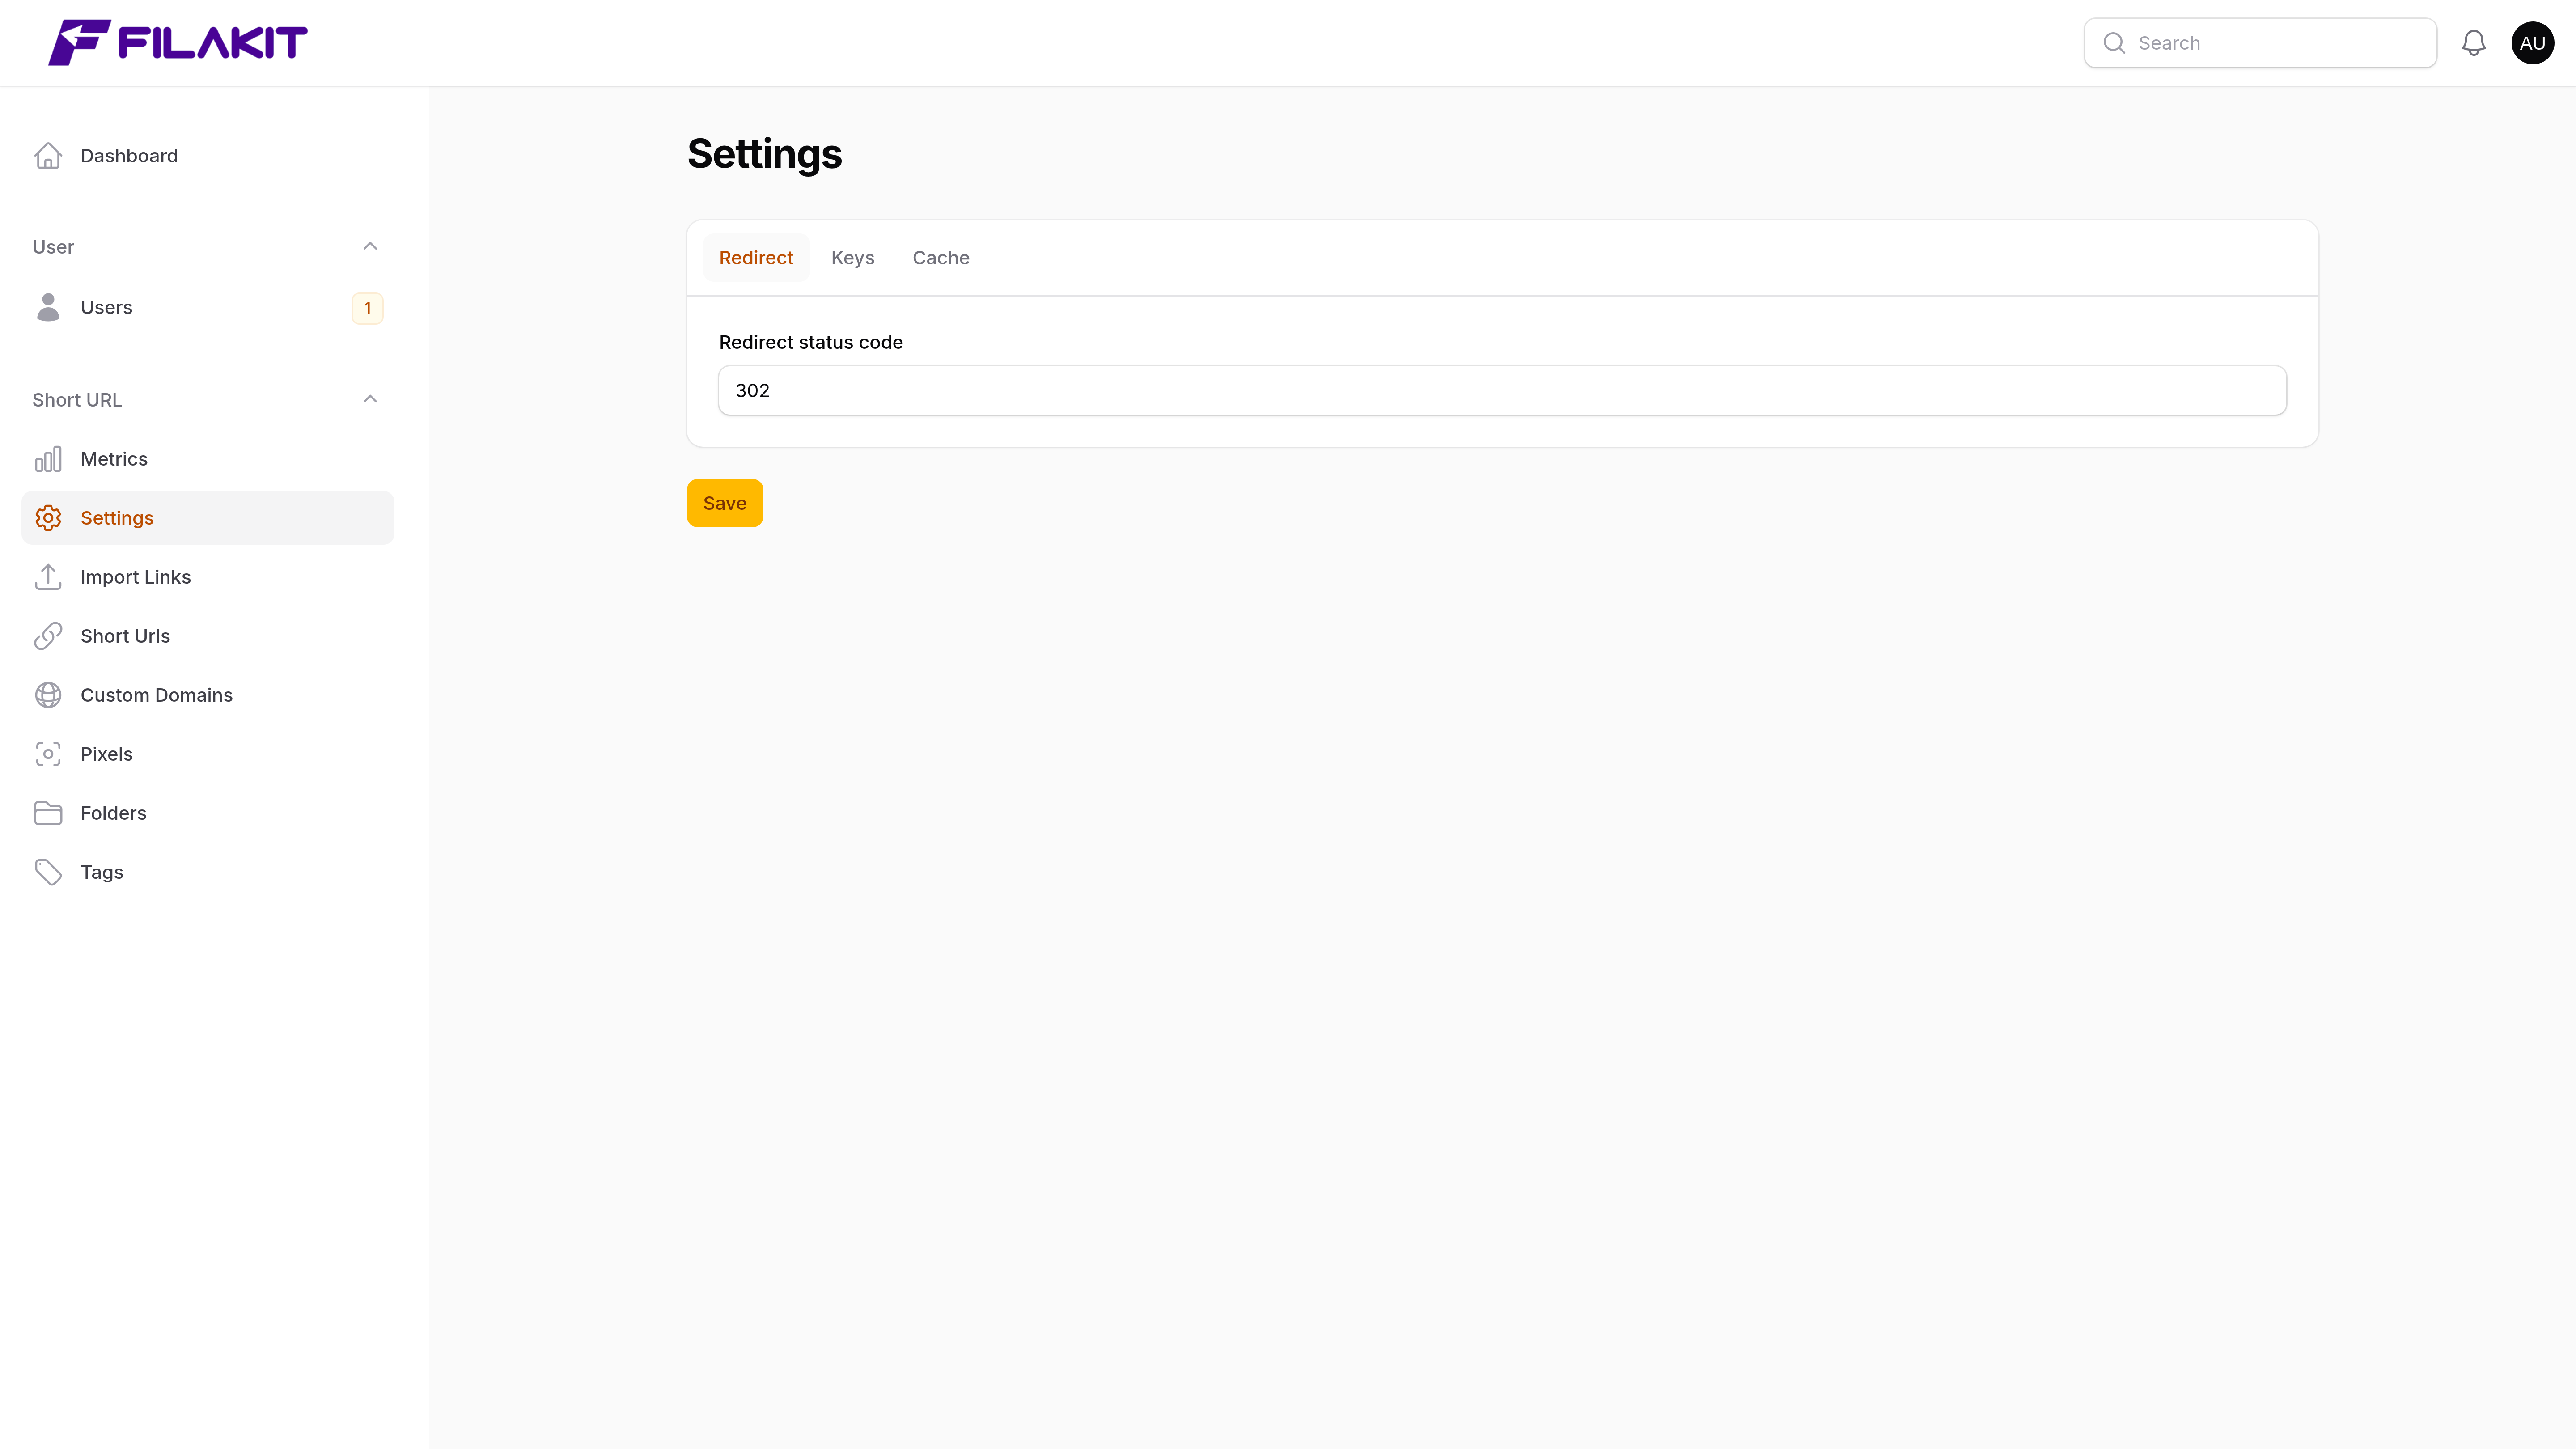Open the Folders page
Image resolution: width=2576 pixels, height=1449 pixels.
(207, 813)
